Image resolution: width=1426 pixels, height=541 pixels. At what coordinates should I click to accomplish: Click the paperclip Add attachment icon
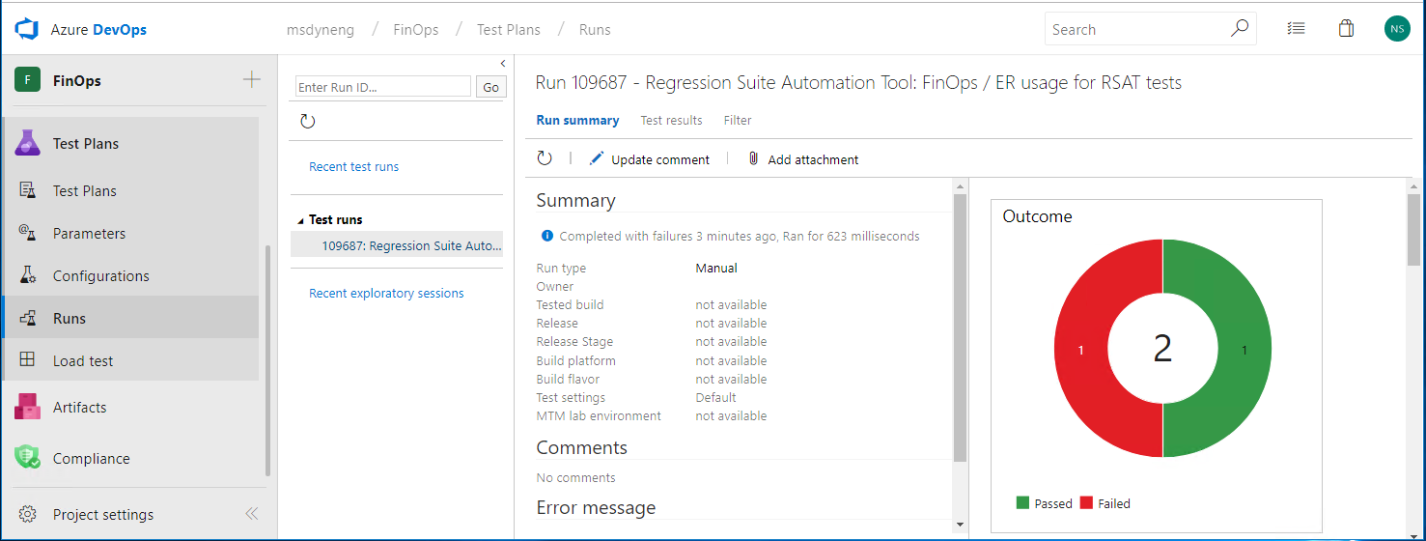(753, 158)
